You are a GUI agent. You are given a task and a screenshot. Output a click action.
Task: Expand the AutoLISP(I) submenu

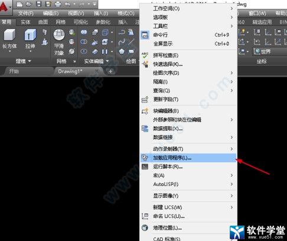(188, 184)
